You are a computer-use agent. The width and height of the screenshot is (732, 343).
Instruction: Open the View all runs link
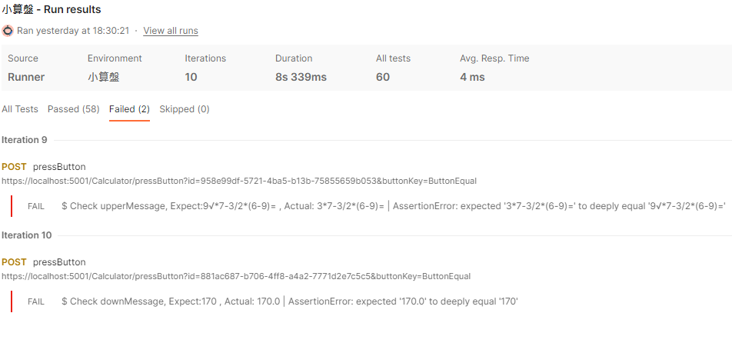(x=171, y=31)
